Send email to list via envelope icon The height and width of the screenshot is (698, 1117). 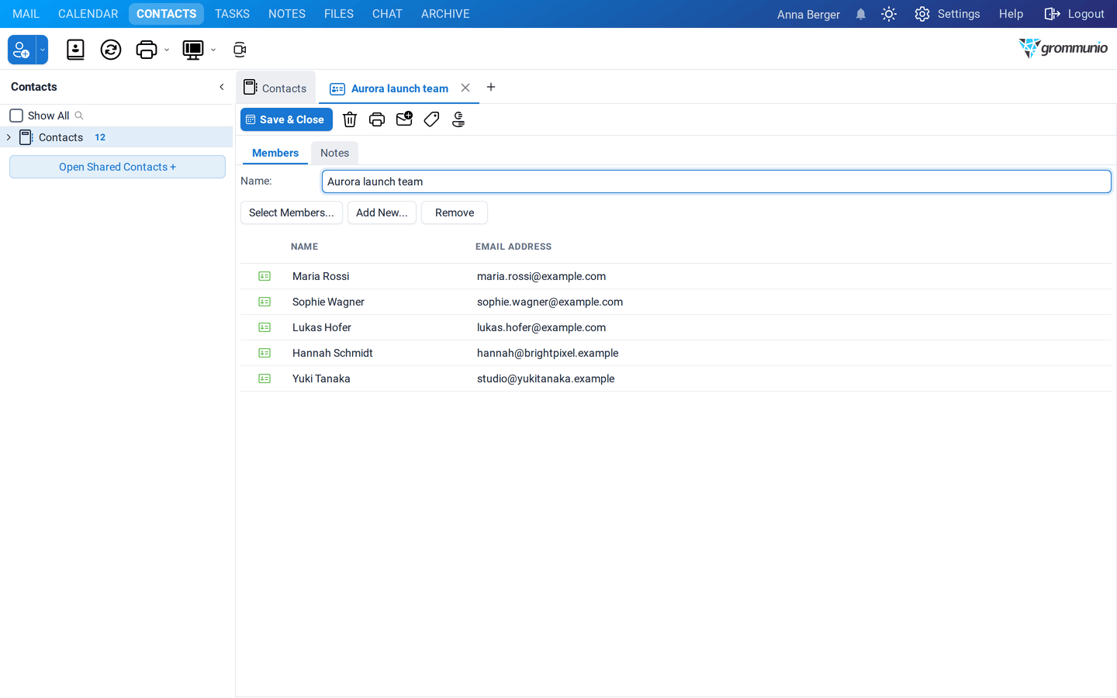tap(404, 119)
